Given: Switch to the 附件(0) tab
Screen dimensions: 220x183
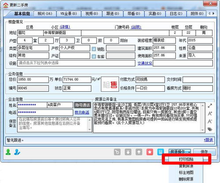Looking at the screenshot, I should click(x=197, y=14).
